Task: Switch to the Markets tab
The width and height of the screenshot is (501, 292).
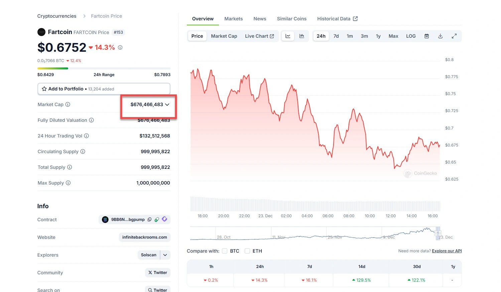Action: coord(233,19)
